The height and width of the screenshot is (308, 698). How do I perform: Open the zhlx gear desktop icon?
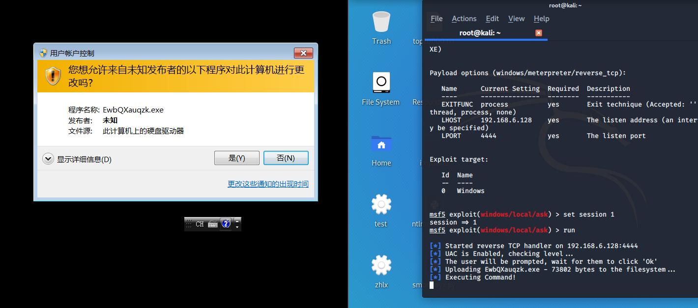381,272
